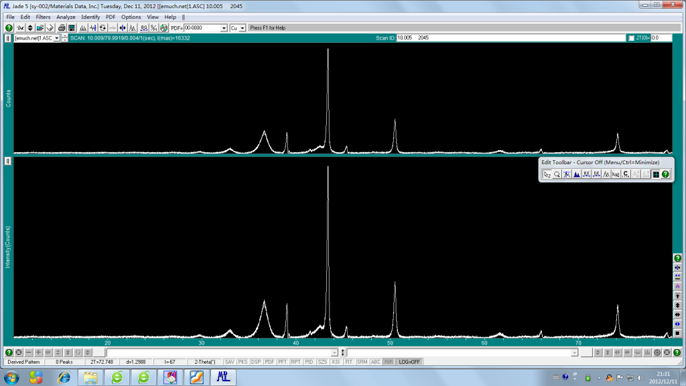Click the Windows Start button
The width and height of the screenshot is (686, 386).
point(12,377)
